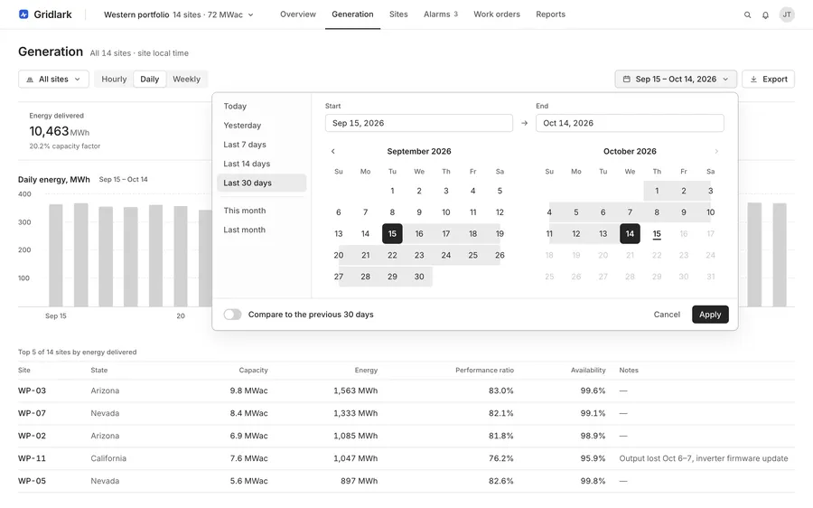This screenshot has height=508, width=813.
Task: Apply the selected date range
Action: tap(710, 315)
